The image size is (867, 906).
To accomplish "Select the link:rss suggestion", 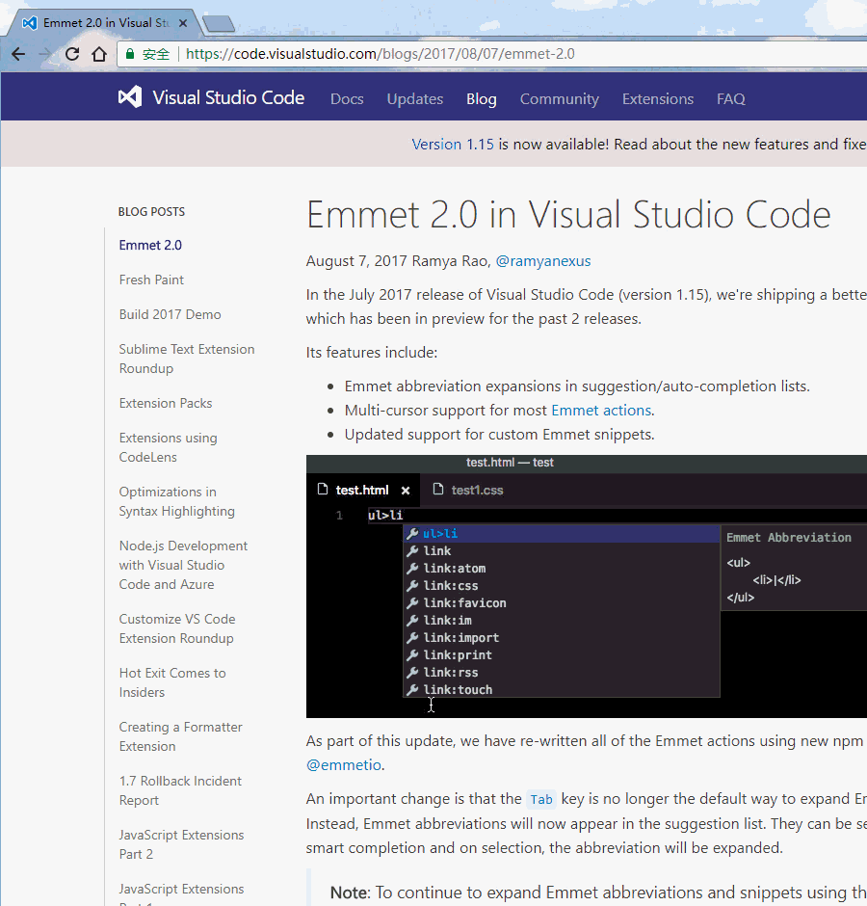I will (561, 672).
